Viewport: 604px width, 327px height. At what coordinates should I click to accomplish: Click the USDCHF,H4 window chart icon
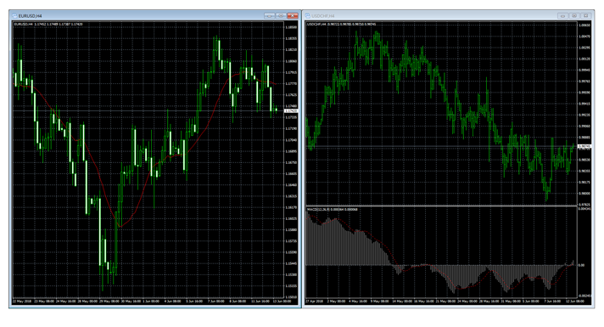click(307, 16)
